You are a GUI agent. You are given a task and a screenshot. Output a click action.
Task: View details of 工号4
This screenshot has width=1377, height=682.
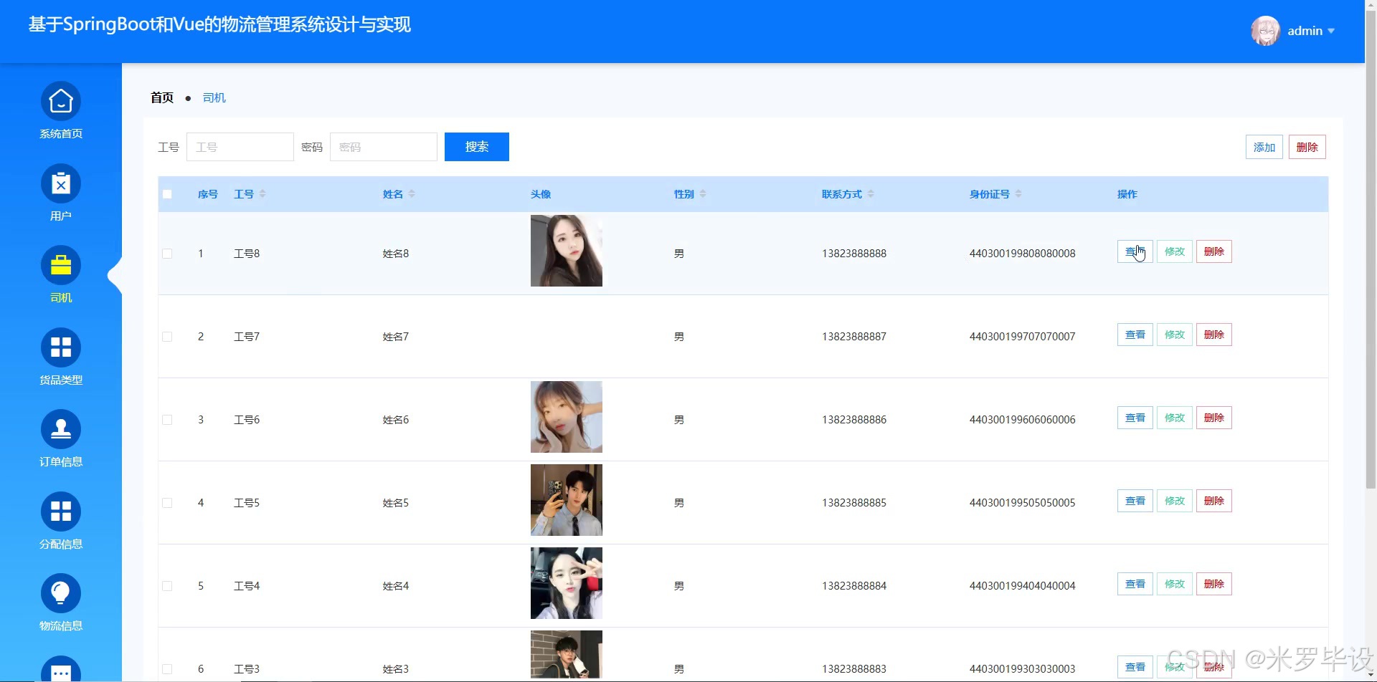(1135, 584)
